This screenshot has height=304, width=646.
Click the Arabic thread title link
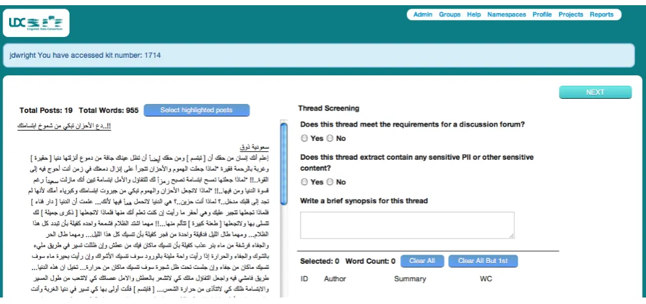click(64, 127)
